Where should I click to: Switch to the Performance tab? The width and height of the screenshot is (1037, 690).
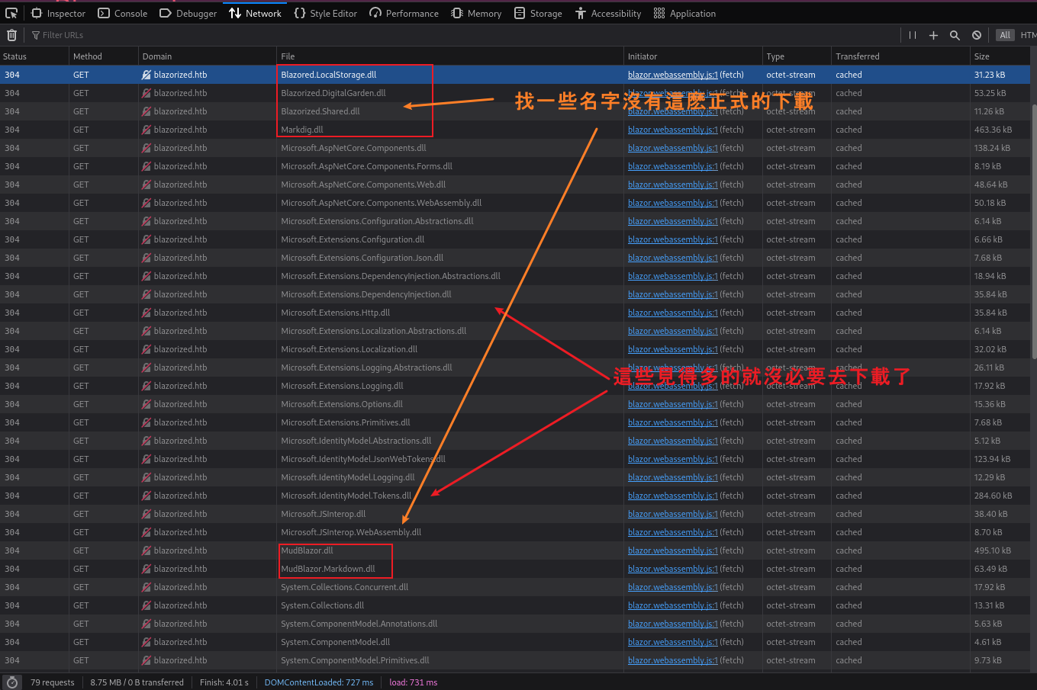[404, 13]
